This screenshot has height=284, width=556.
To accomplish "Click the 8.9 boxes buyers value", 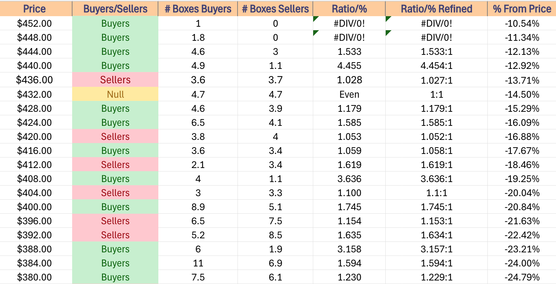I will coord(198,207).
